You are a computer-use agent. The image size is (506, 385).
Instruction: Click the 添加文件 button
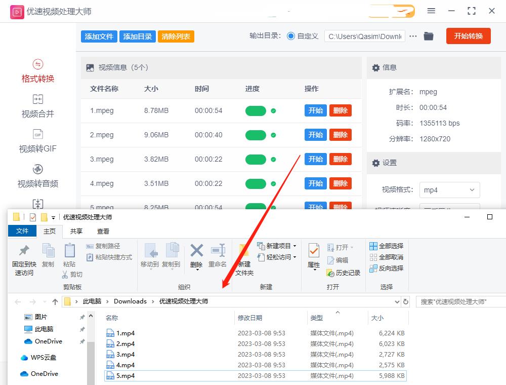click(99, 36)
